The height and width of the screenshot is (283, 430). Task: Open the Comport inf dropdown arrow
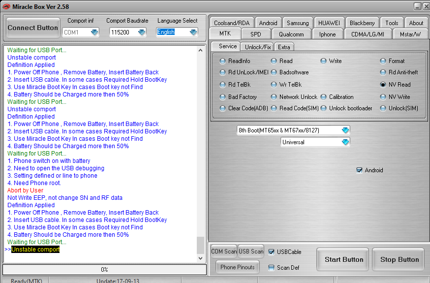[x=94, y=32]
